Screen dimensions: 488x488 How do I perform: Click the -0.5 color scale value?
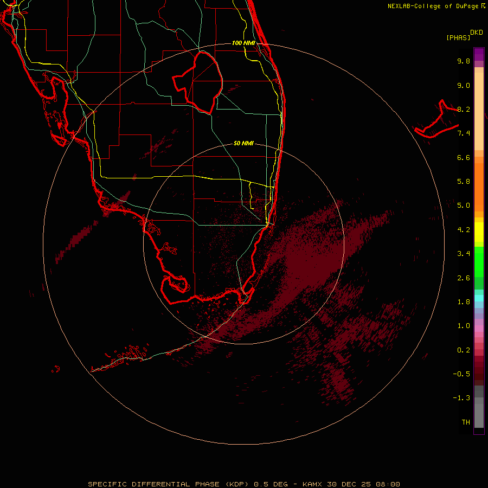[461, 374]
